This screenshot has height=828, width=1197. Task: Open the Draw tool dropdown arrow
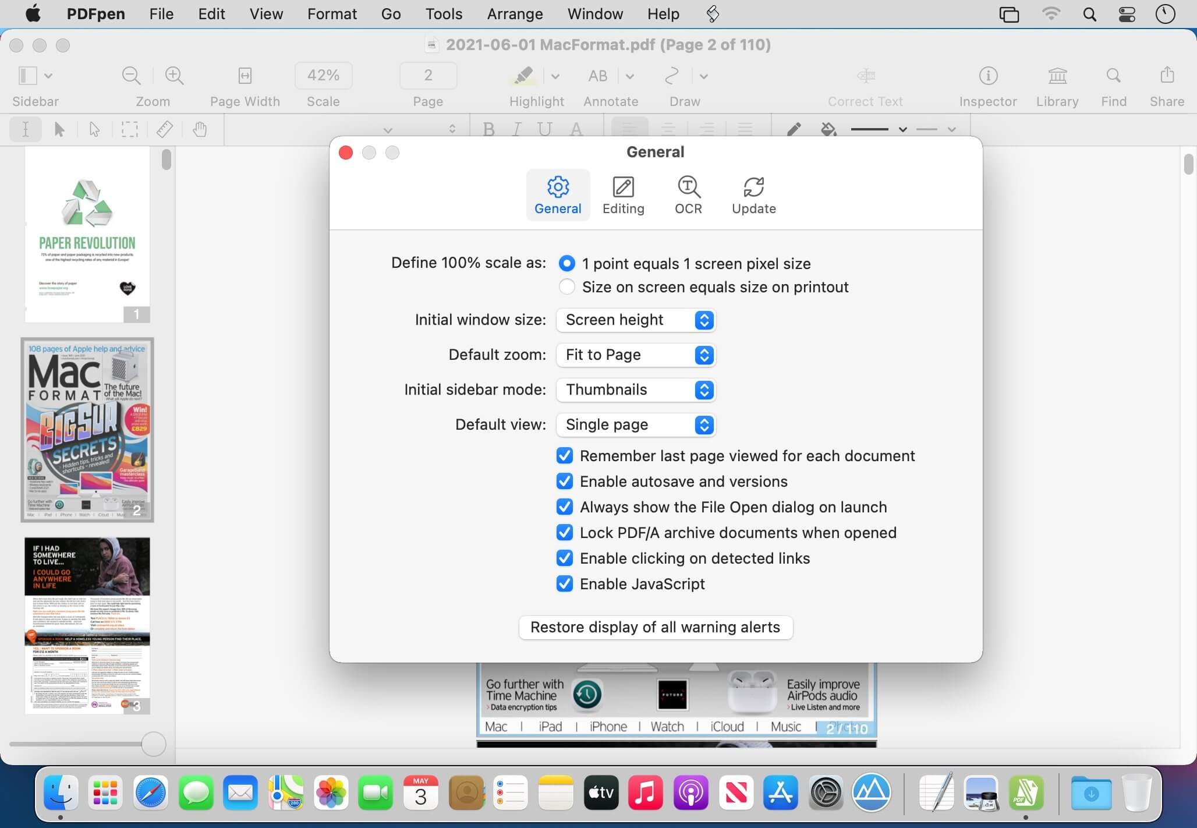coord(704,76)
